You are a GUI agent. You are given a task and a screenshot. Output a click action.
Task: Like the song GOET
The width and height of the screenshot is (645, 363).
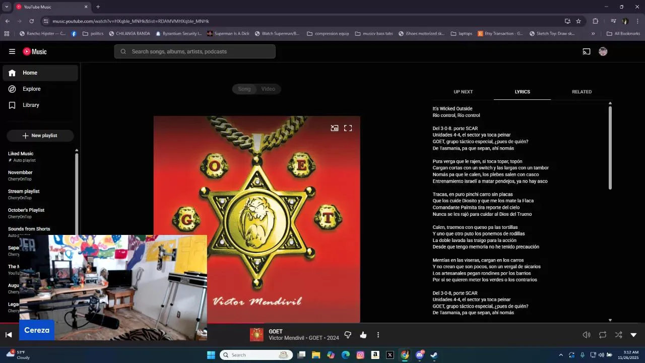[x=363, y=335]
